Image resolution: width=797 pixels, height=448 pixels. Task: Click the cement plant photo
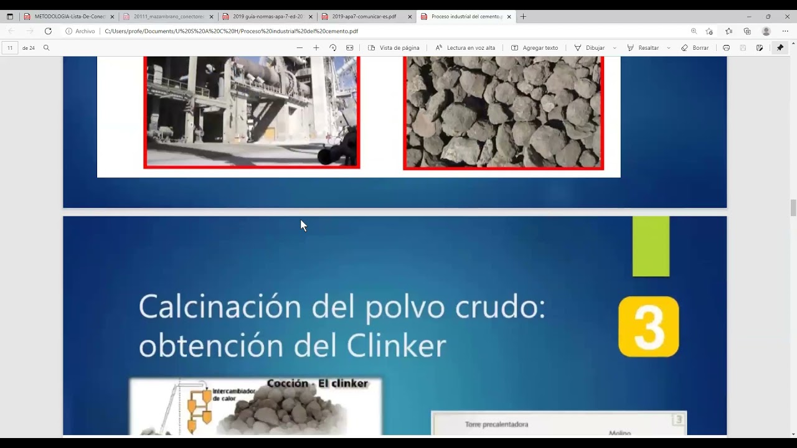(252, 112)
